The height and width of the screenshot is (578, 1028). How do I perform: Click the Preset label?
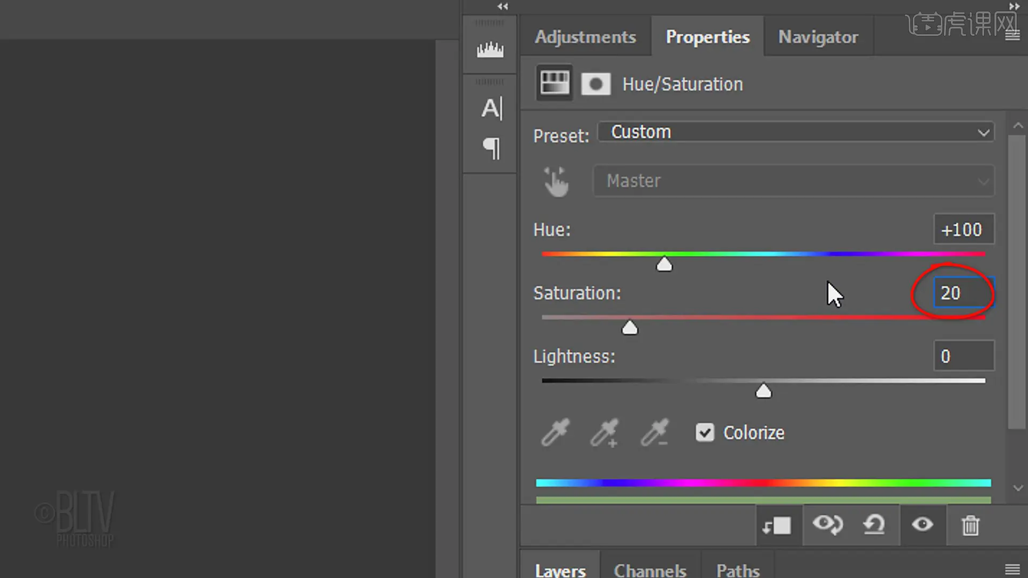[561, 135]
